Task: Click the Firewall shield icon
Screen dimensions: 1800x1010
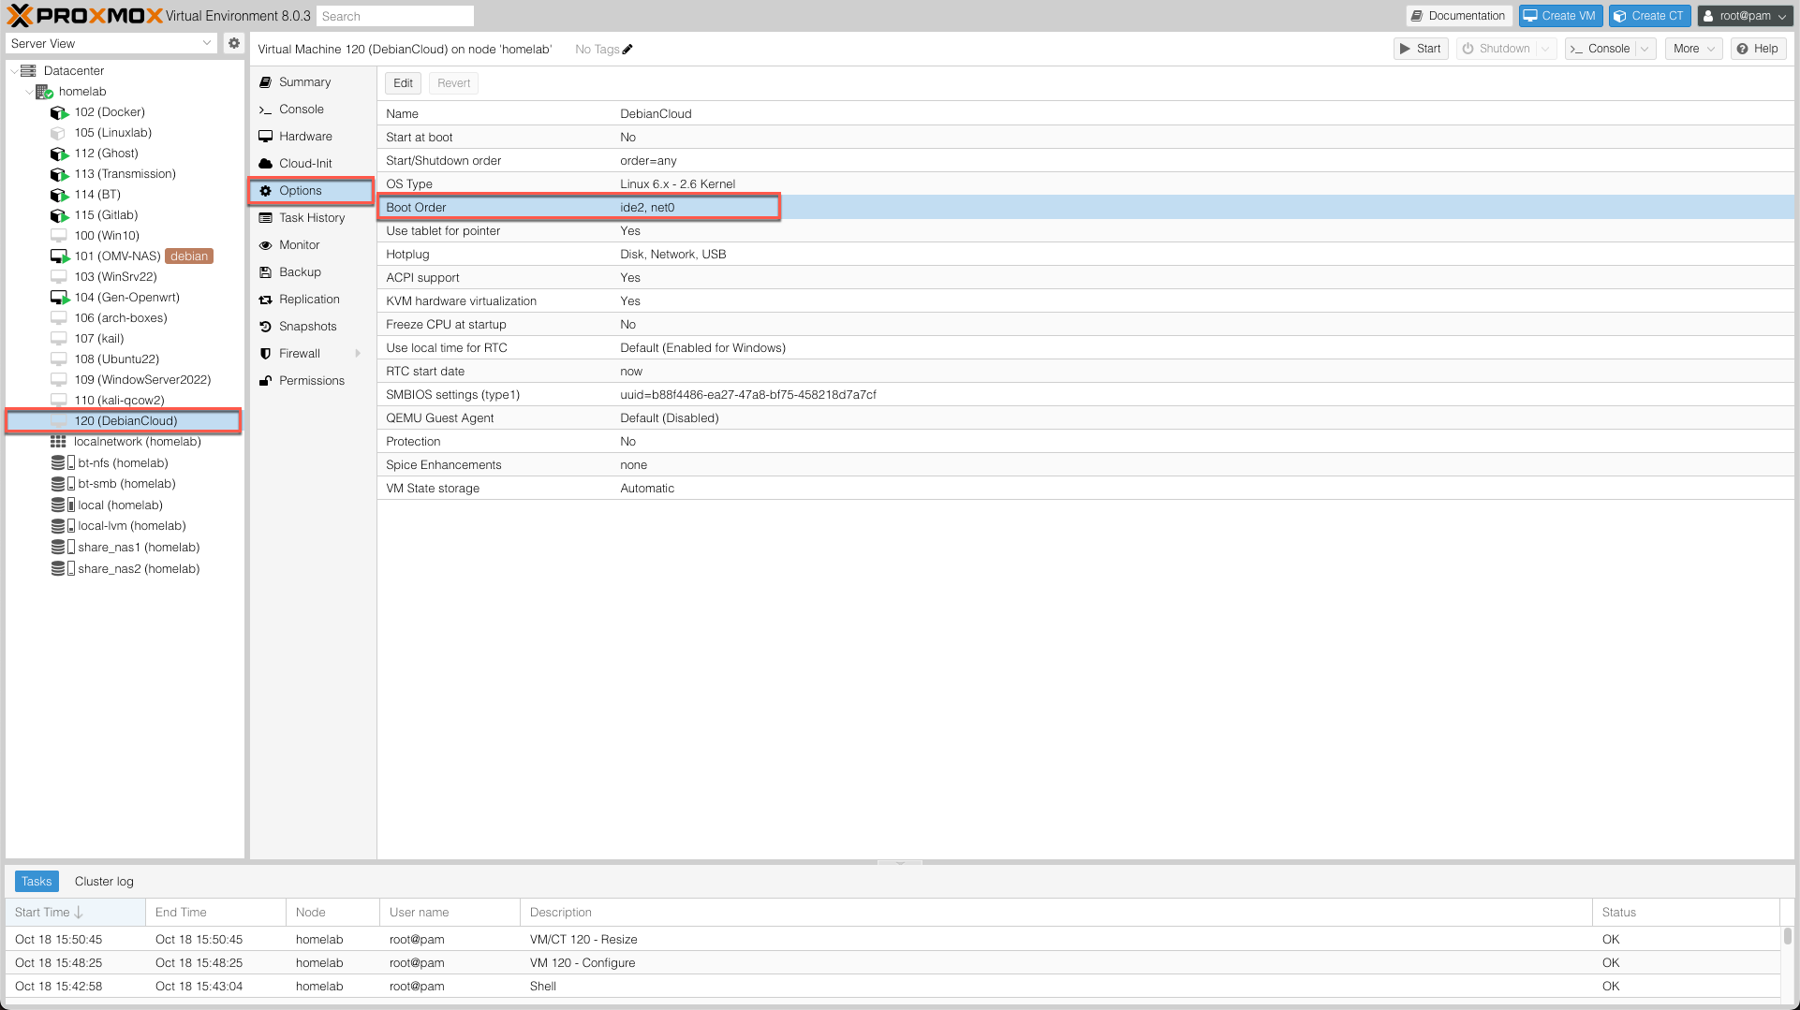Action: [x=266, y=354]
